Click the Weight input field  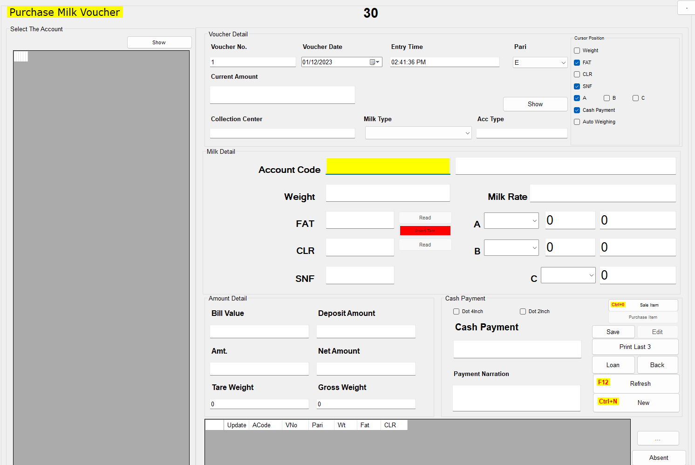pyautogui.click(x=388, y=193)
